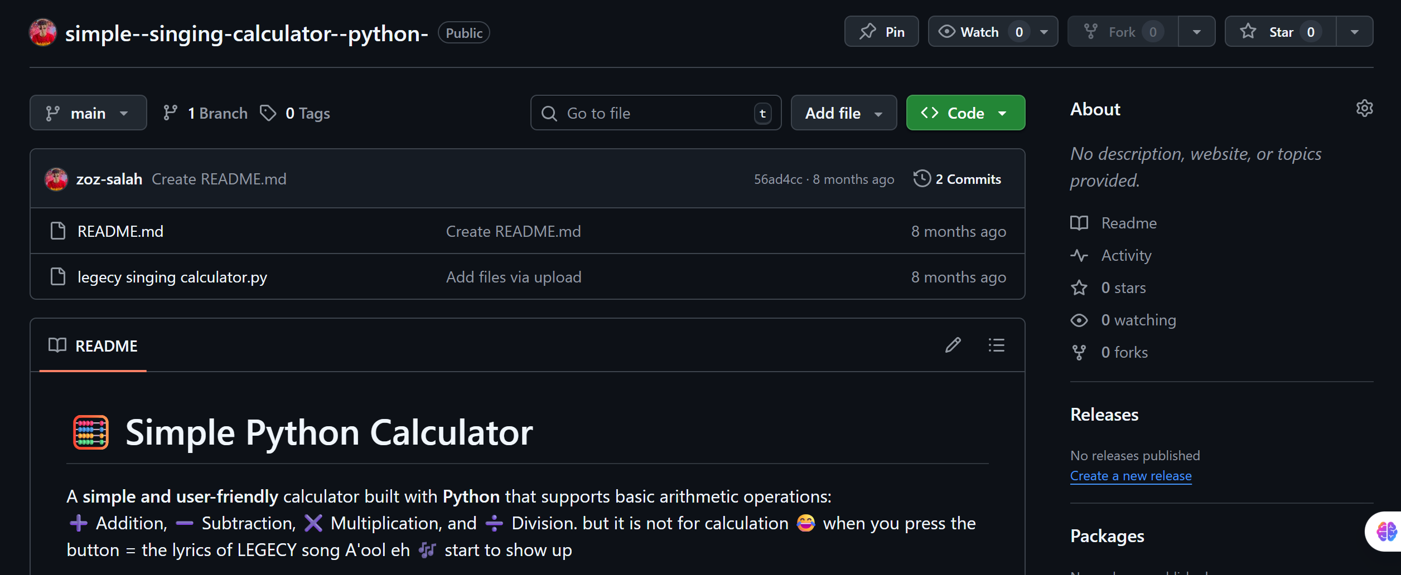Click the commit history clock icon
1401x575 pixels.
click(x=922, y=179)
